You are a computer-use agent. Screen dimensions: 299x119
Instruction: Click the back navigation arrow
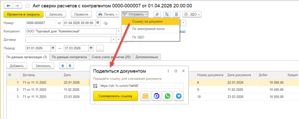[x=8, y=6]
